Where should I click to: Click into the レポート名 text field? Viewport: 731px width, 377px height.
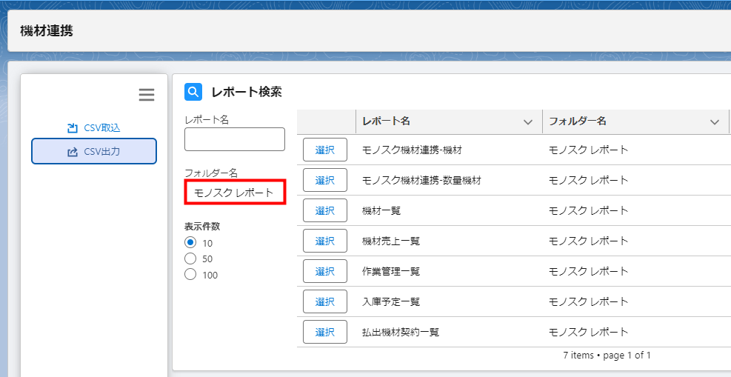click(x=234, y=139)
